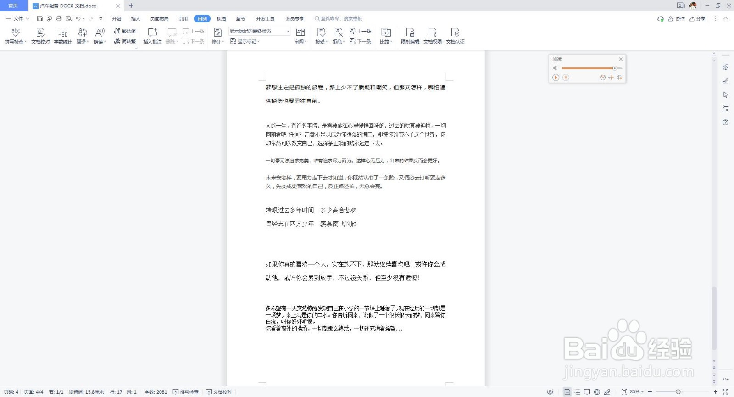Expand the 显示标记 dropdown
Viewport: 734px width, 397px height.
tap(245, 41)
